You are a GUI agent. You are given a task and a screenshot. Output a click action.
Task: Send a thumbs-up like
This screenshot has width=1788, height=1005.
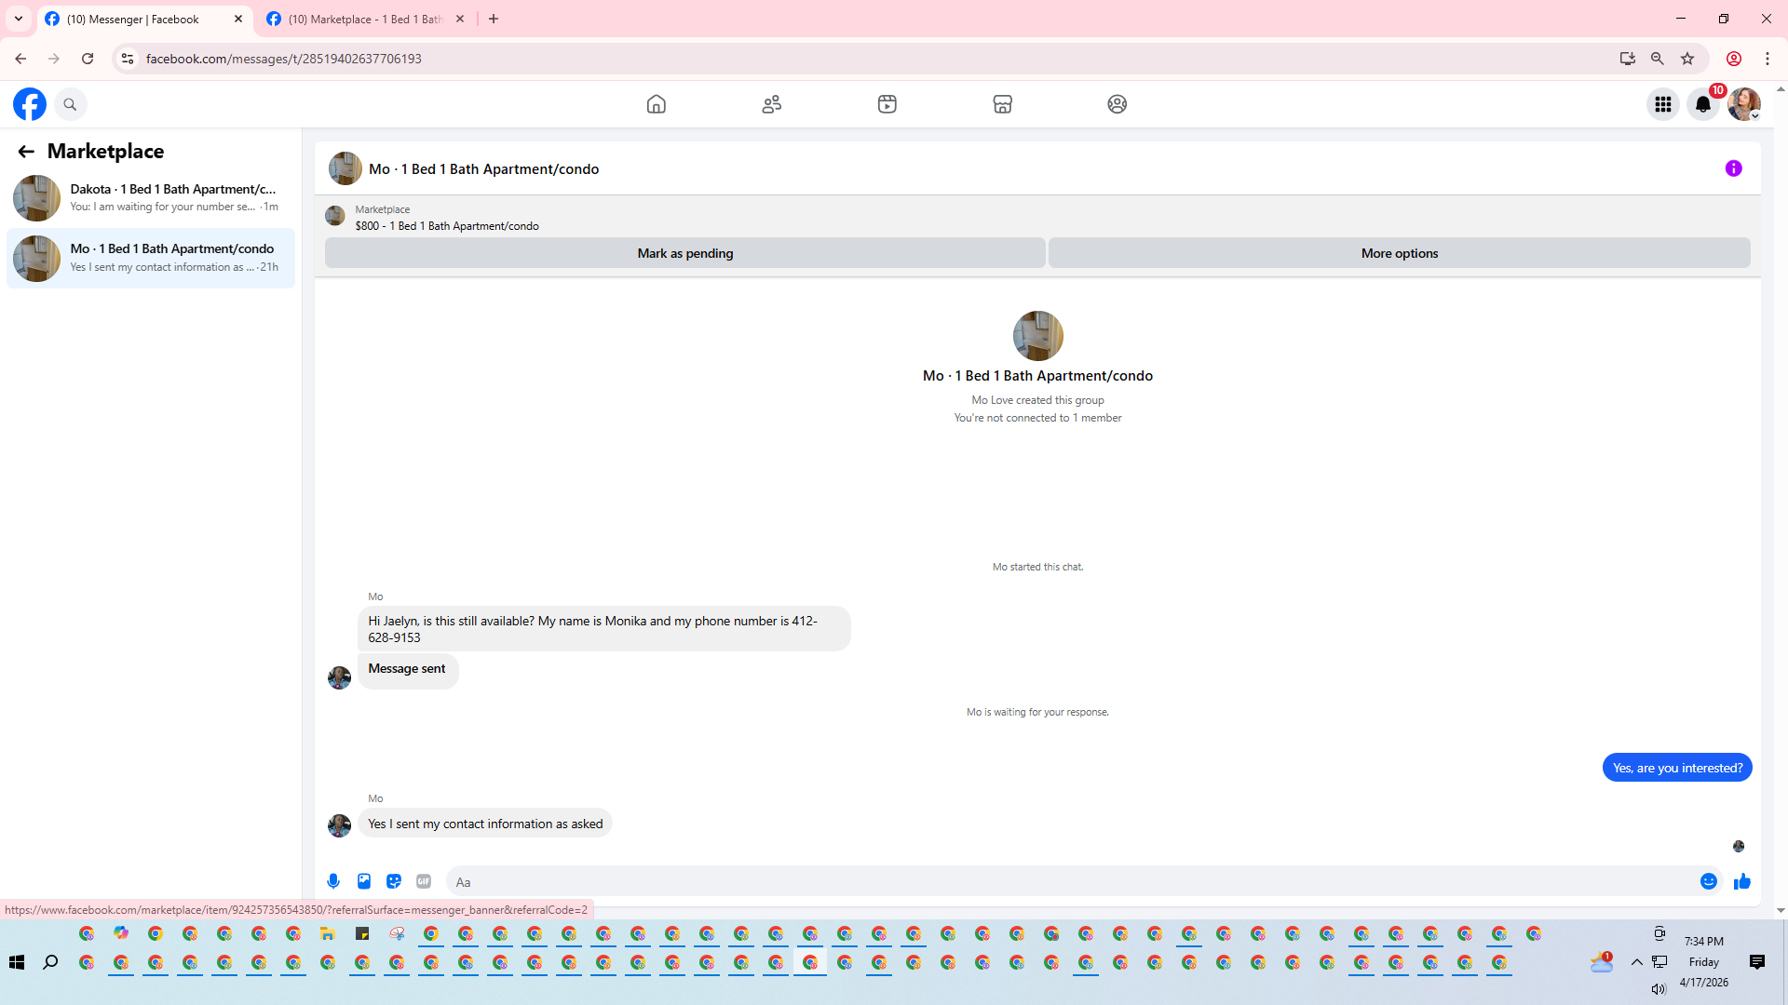pos(1742,881)
